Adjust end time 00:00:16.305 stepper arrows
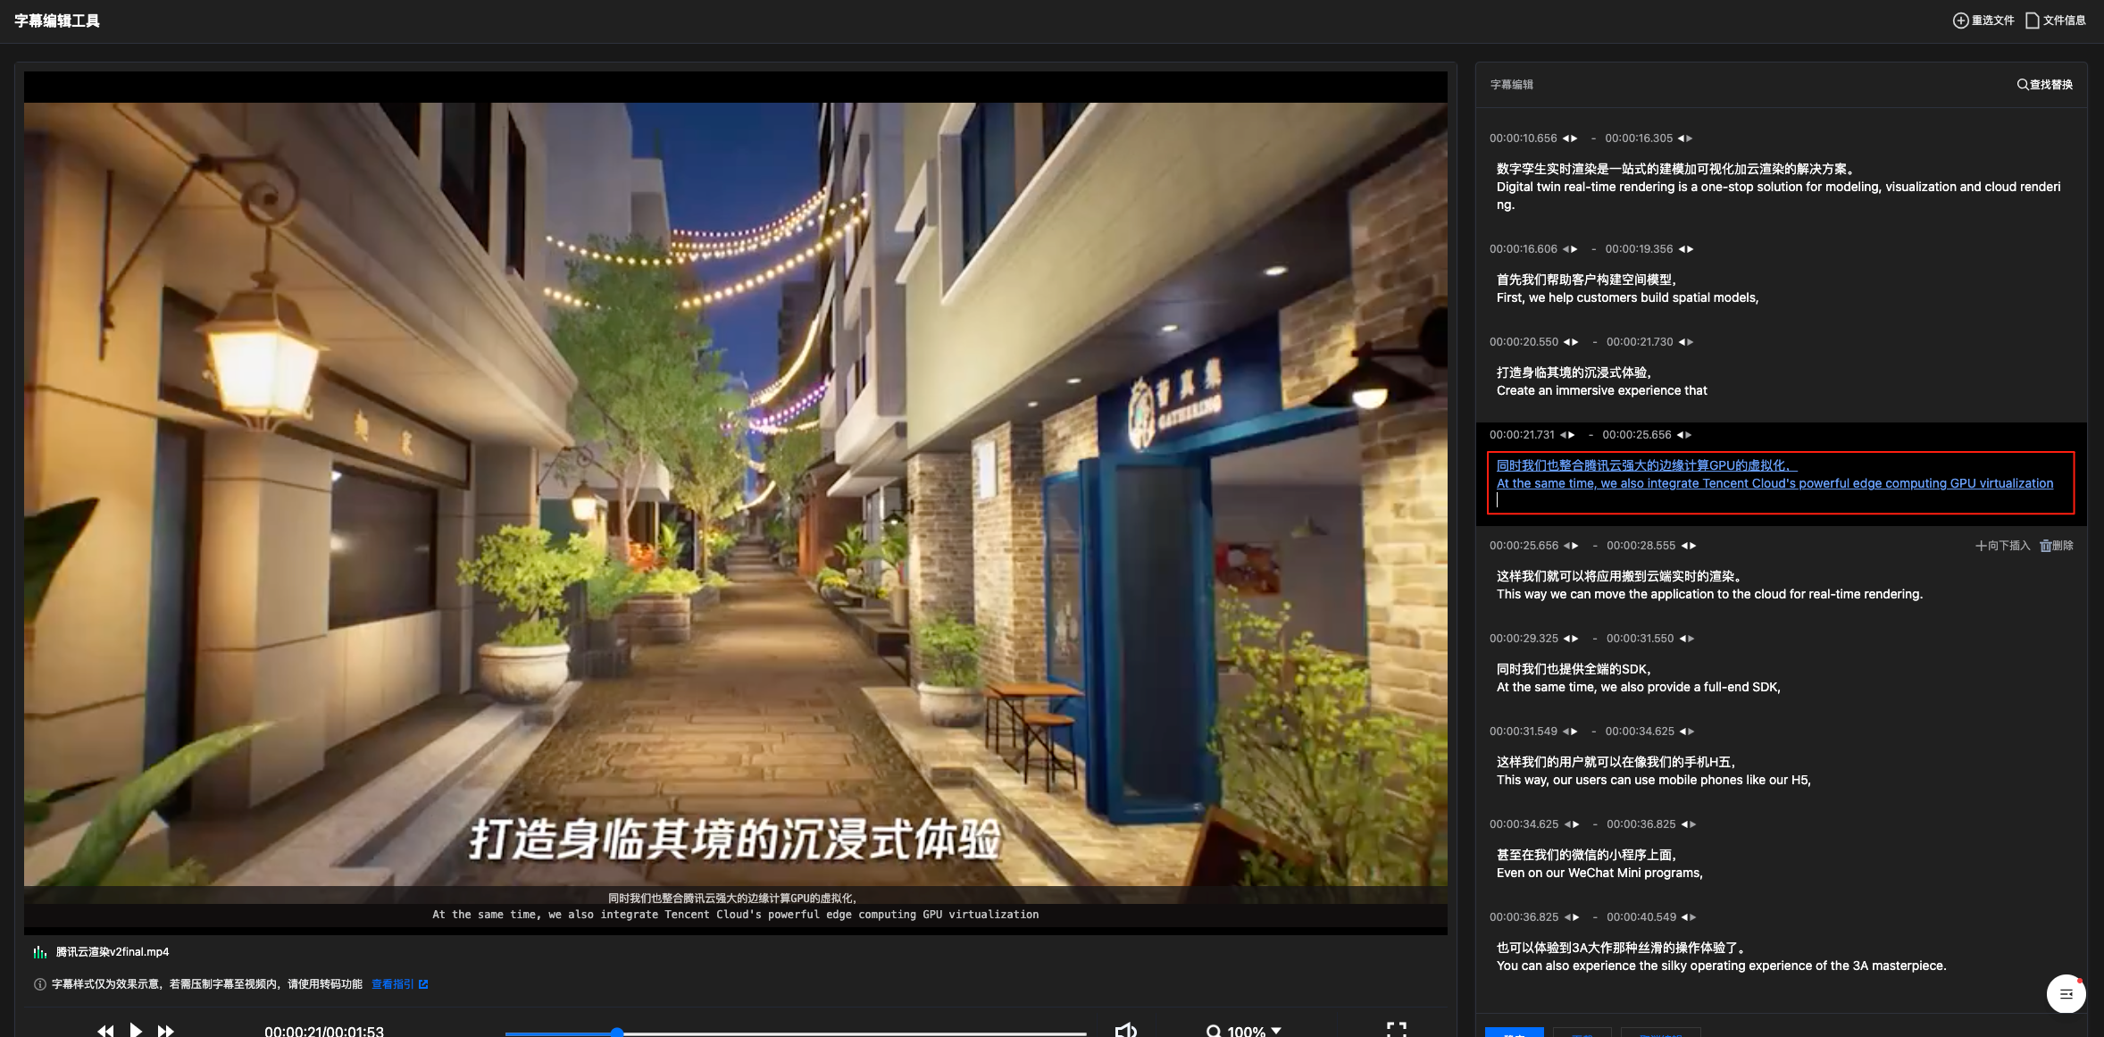2104x1037 pixels. point(1685,138)
